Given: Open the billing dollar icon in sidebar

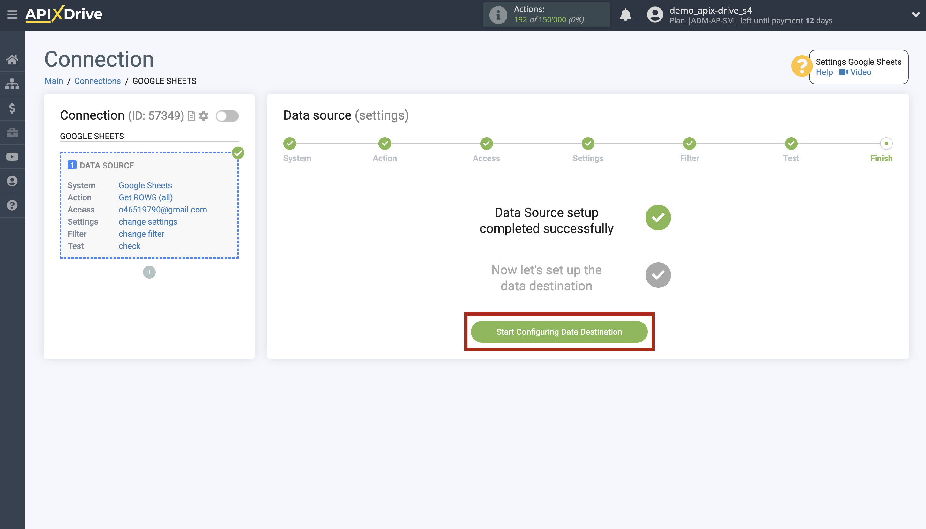Looking at the screenshot, I should click(12, 108).
